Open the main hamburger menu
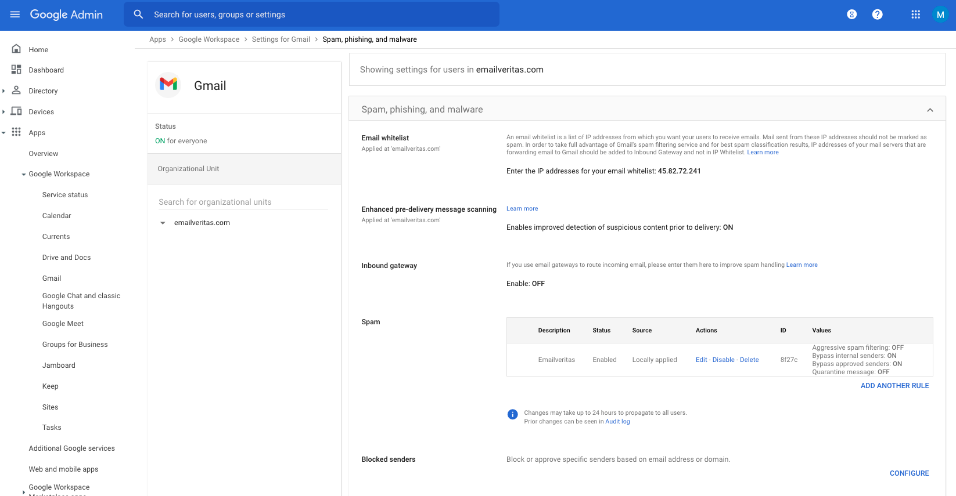The width and height of the screenshot is (956, 496). pyautogui.click(x=15, y=15)
